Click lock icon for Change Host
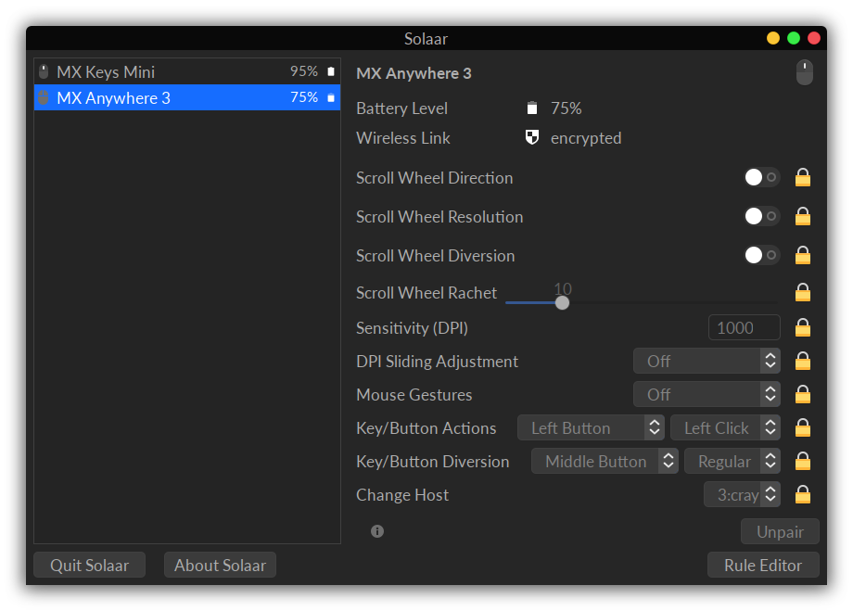Screen dimensions: 853x611 (x=802, y=494)
